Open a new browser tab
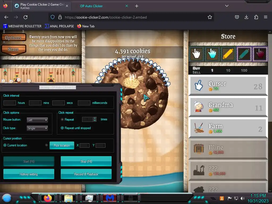Viewport: 272px width, 204px height. [137, 6]
